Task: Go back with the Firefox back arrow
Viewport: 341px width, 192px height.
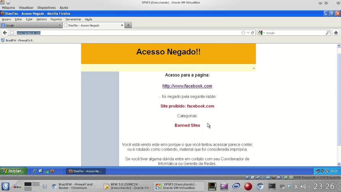Action: coord(5,33)
